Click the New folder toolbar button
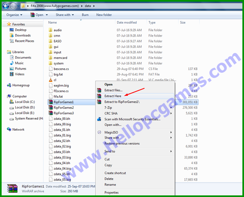This screenshot has height=197, width=244. click(104, 15)
